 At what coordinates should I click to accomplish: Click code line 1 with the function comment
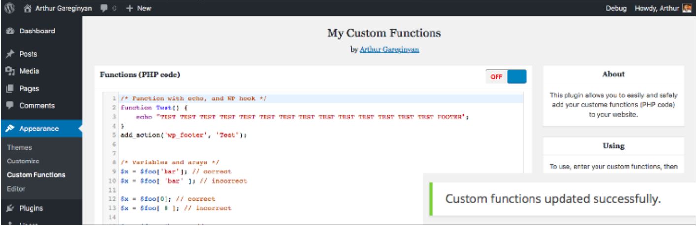[x=193, y=98]
